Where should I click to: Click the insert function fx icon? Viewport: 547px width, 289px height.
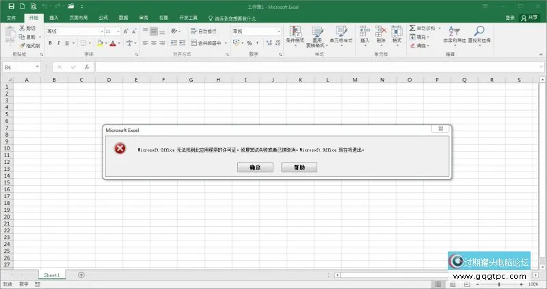pyautogui.click(x=87, y=67)
